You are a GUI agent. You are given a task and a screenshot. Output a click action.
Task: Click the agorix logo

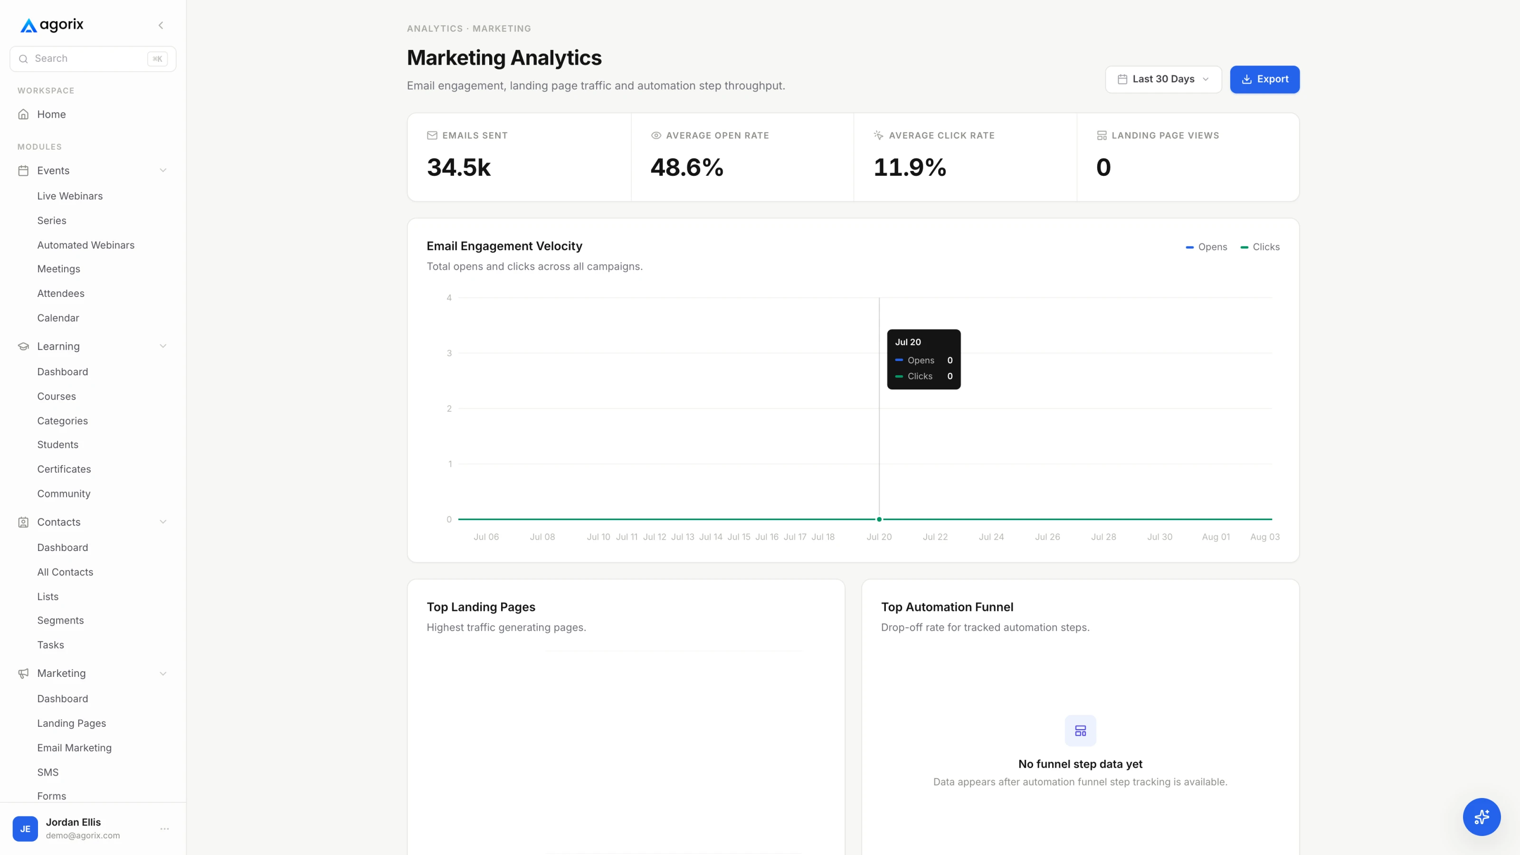pyautogui.click(x=52, y=25)
